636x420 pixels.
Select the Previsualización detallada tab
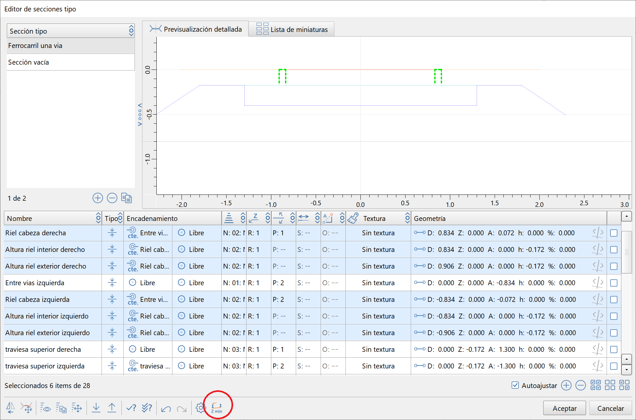(x=196, y=29)
